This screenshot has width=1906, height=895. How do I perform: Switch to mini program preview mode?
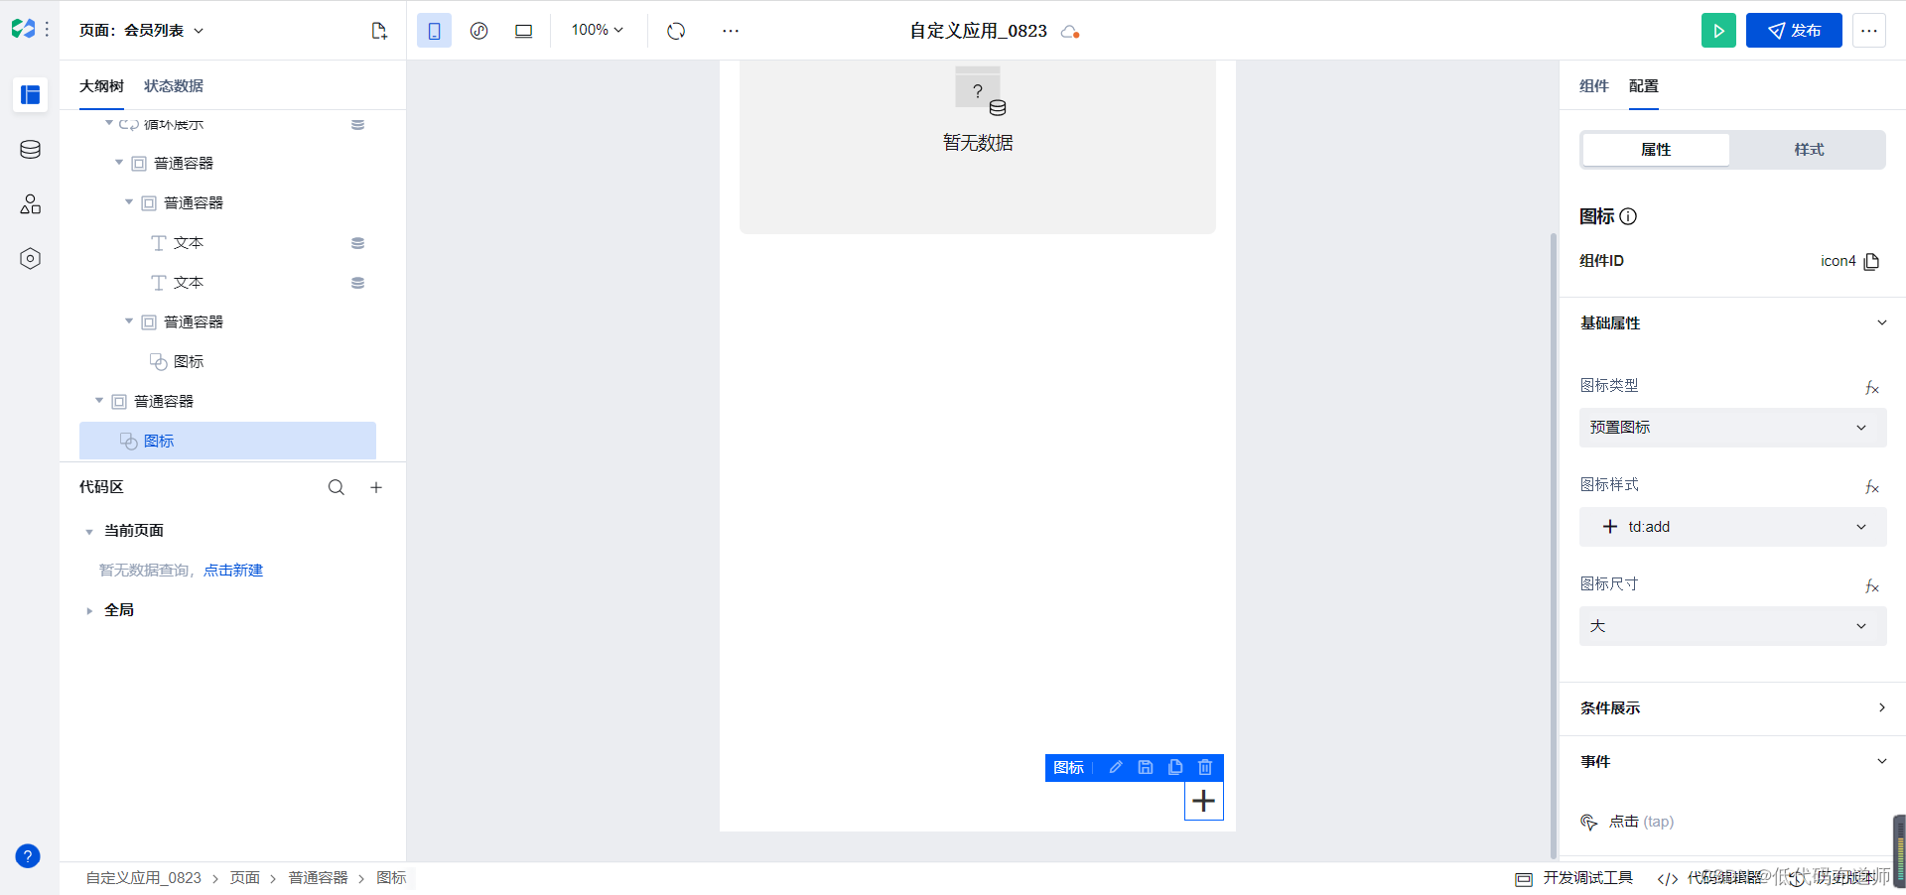478,31
